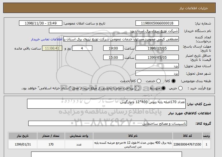The width and height of the screenshot is (222, 157).
Task: Choose the متوسط purchase process option
Action: click(x=163, y=88)
